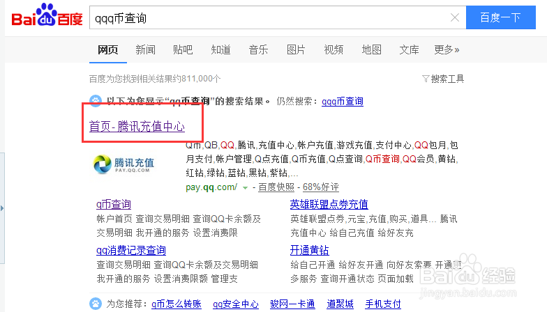Click recommended link 骏网一卡通
The image size is (547, 312).
[x=292, y=304]
